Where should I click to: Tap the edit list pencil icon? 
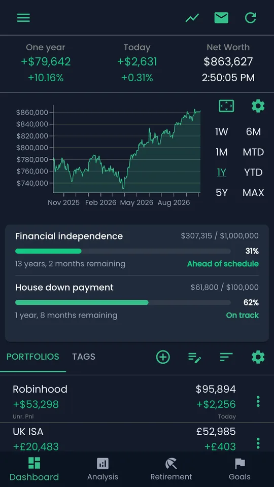tap(195, 357)
